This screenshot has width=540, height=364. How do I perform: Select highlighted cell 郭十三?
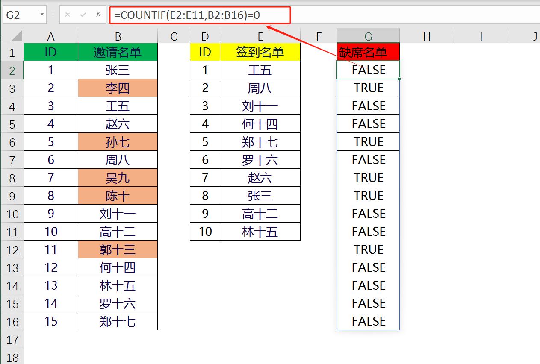[118, 250]
